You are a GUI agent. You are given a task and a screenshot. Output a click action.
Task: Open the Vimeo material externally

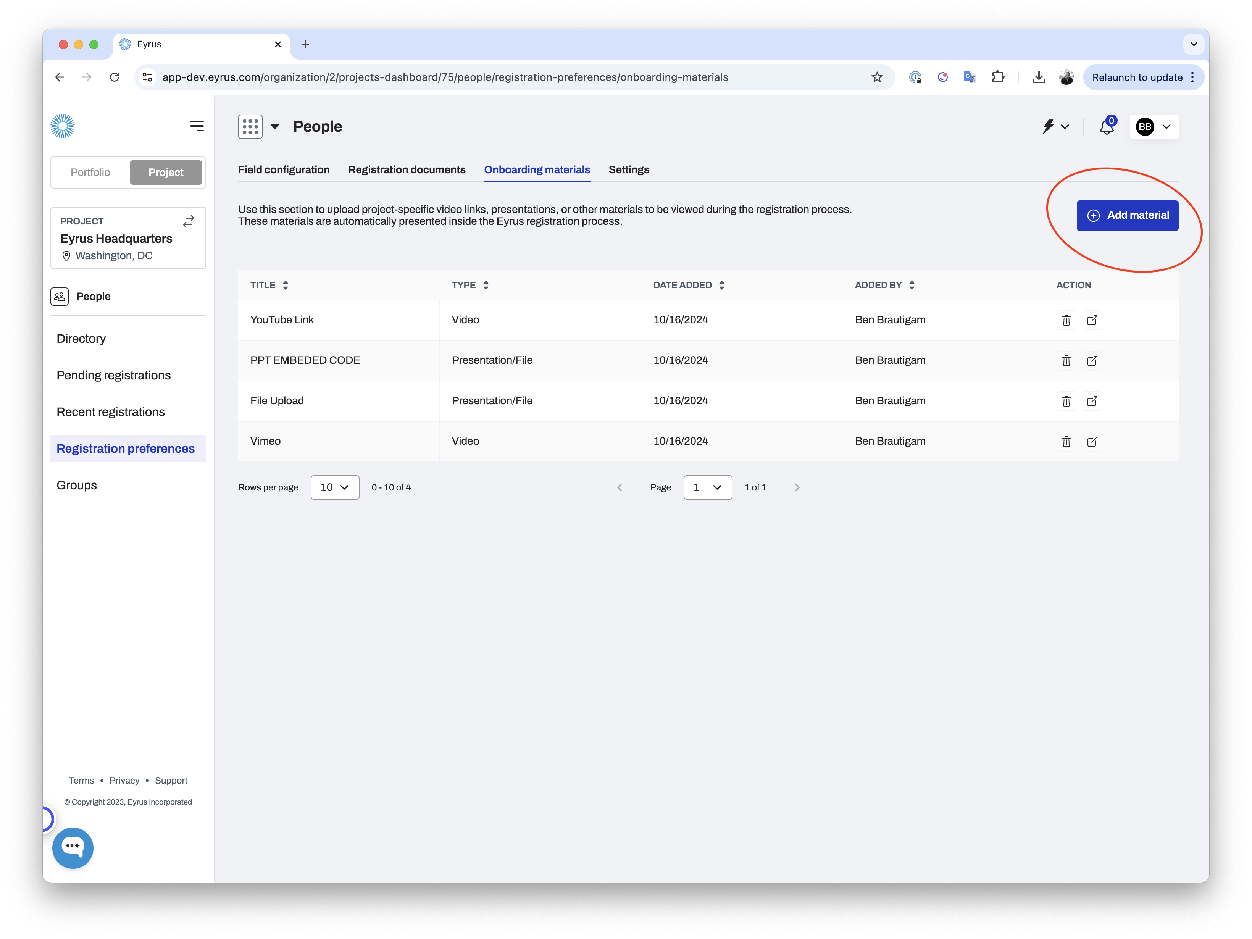point(1092,442)
